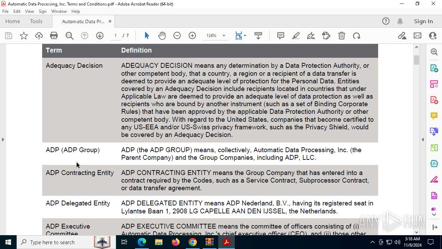Screen dimensions: 442x249
Task: Open Compress PDF tool in sidebar
Action: coord(434,163)
